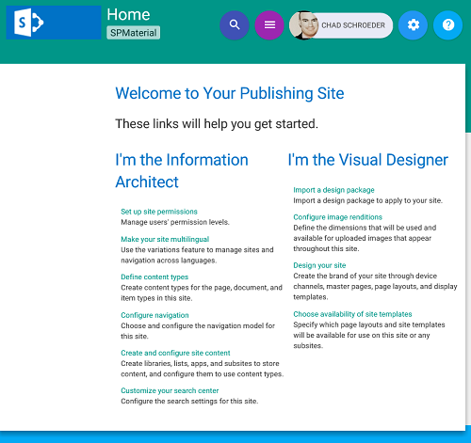The image size is (471, 443).
Task: Open Configure navigation link
Action: (x=154, y=315)
